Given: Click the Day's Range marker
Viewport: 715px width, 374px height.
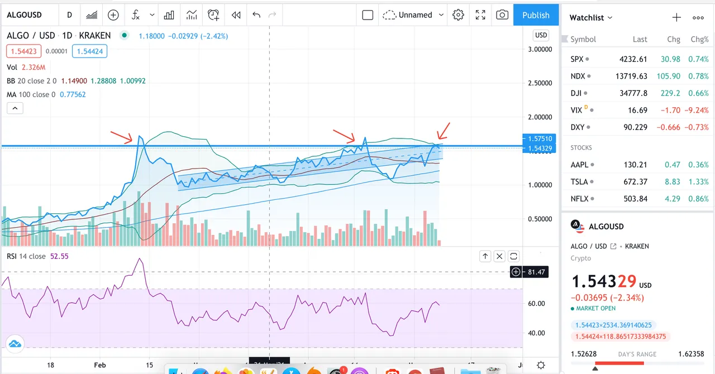Looking at the screenshot, I should (595, 368).
